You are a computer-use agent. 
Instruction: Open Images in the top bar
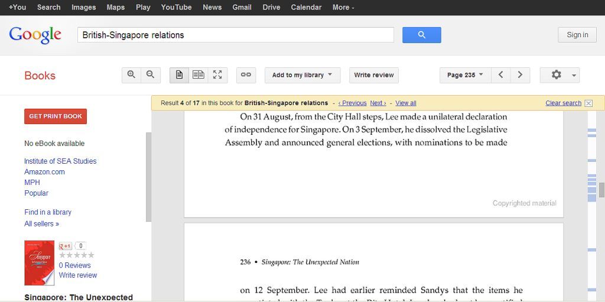click(x=84, y=7)
